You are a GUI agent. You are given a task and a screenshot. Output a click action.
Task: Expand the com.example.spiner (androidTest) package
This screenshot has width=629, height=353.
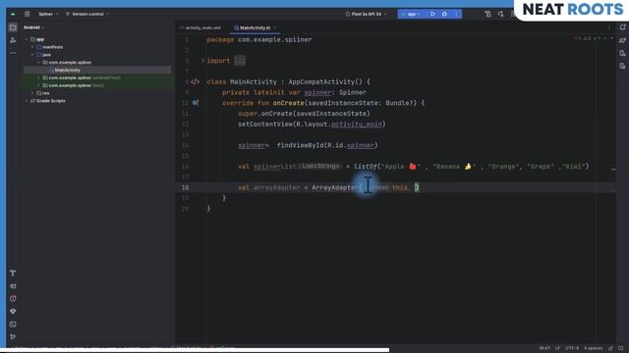[39, 77]
